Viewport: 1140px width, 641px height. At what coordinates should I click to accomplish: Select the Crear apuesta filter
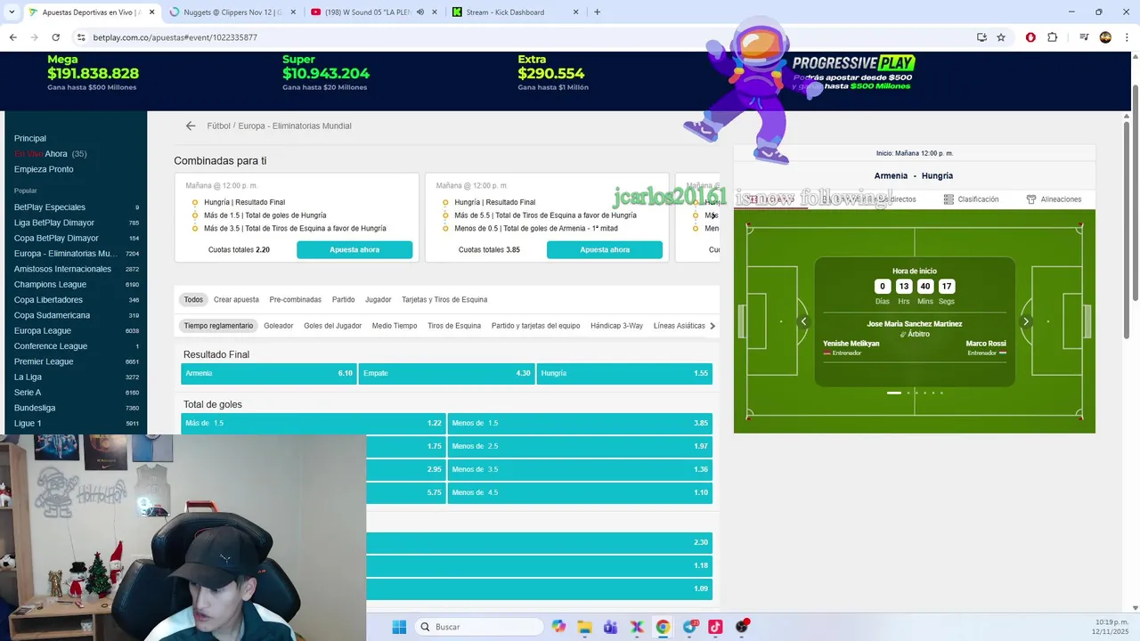(236, 300)
